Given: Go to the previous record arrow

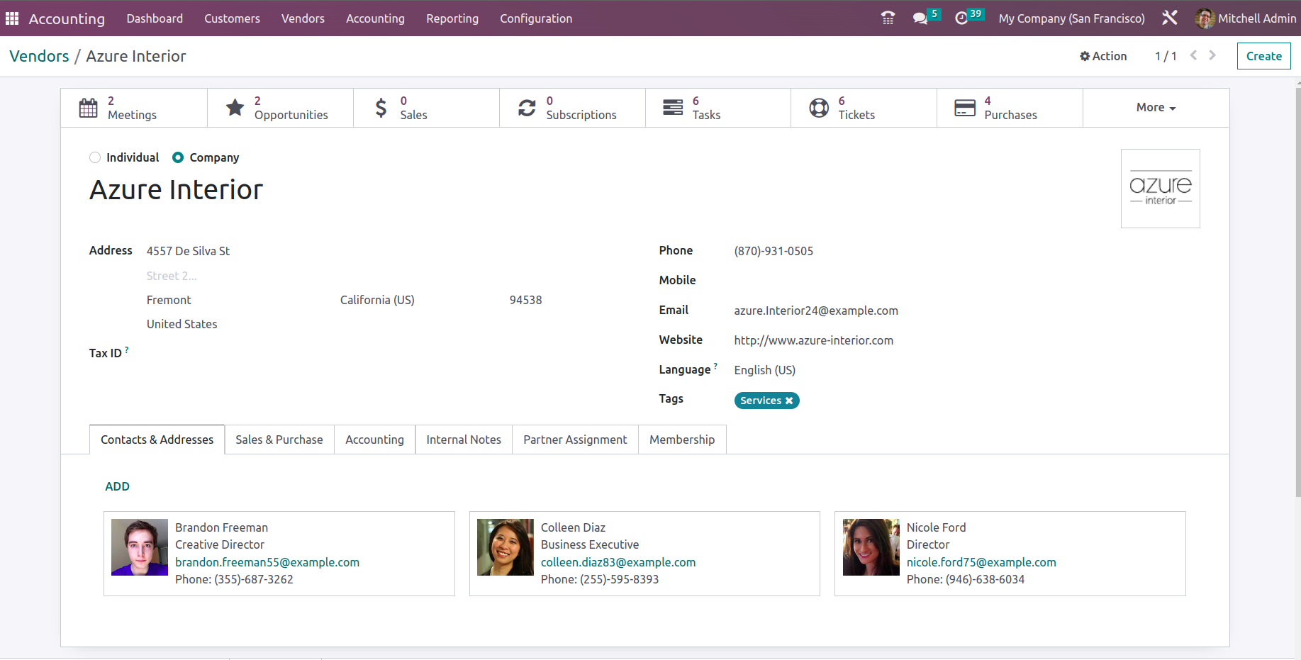Looking at the screenshot, I should pyautogui.click(x=1194, y=55).
